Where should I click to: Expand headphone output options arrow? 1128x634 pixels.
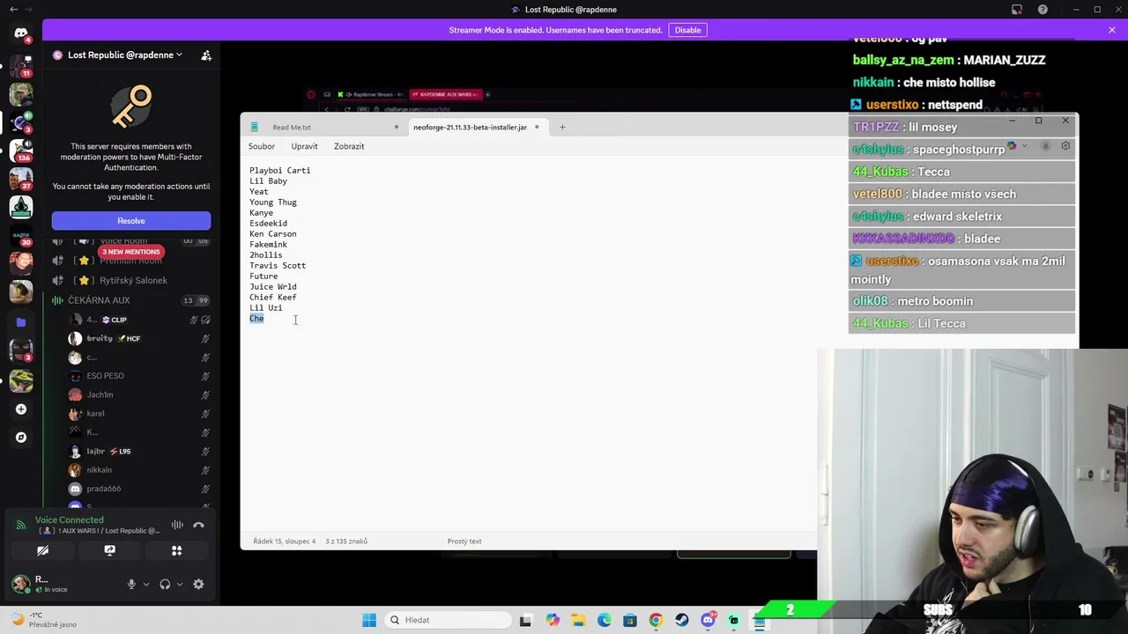pyautogui.click(x=180, y=584)
